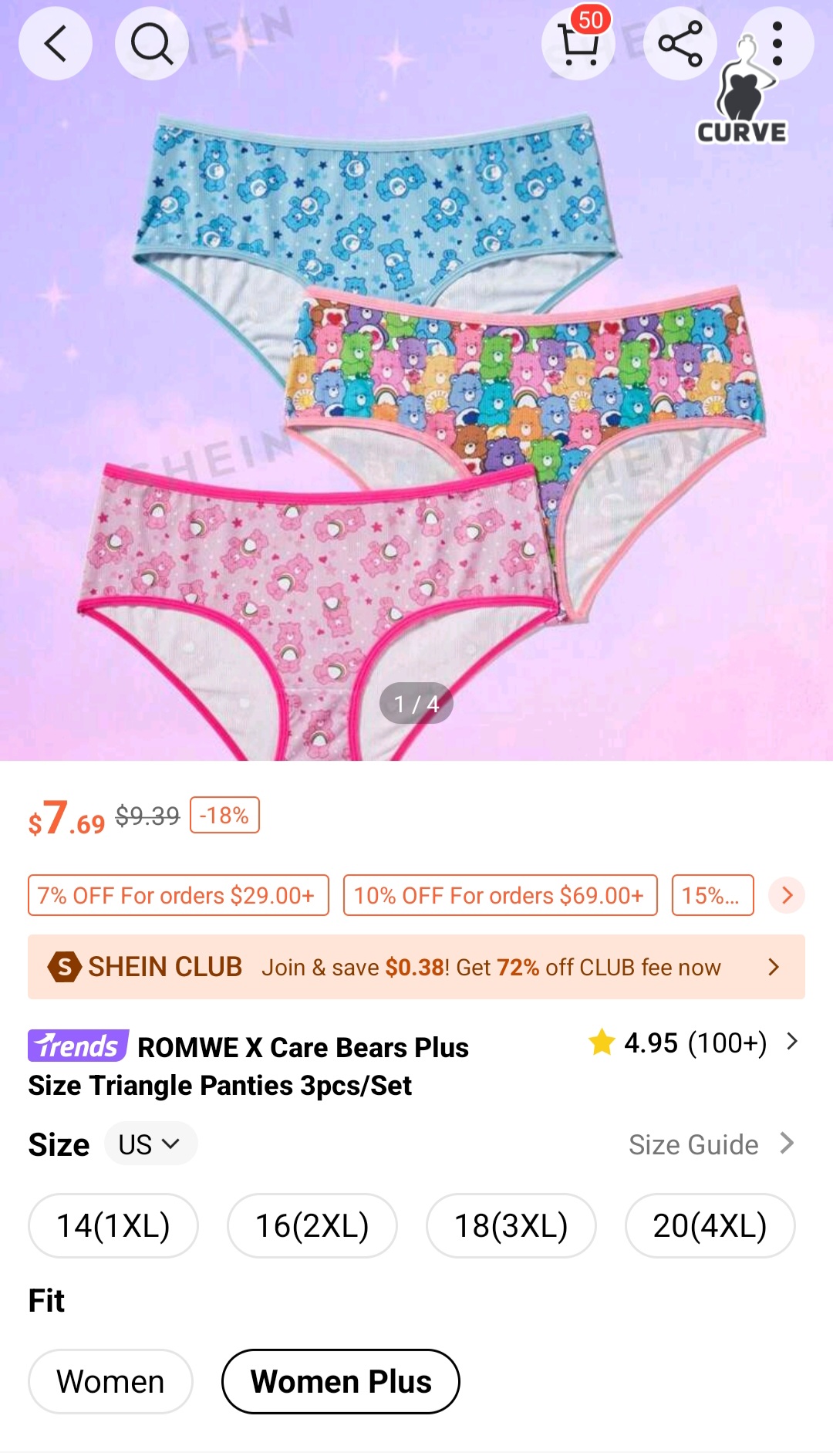Tap 10% OFF For orders $69.00+ coupon
This screenshot has width=833, height=1453.
(x=500, y=895)
